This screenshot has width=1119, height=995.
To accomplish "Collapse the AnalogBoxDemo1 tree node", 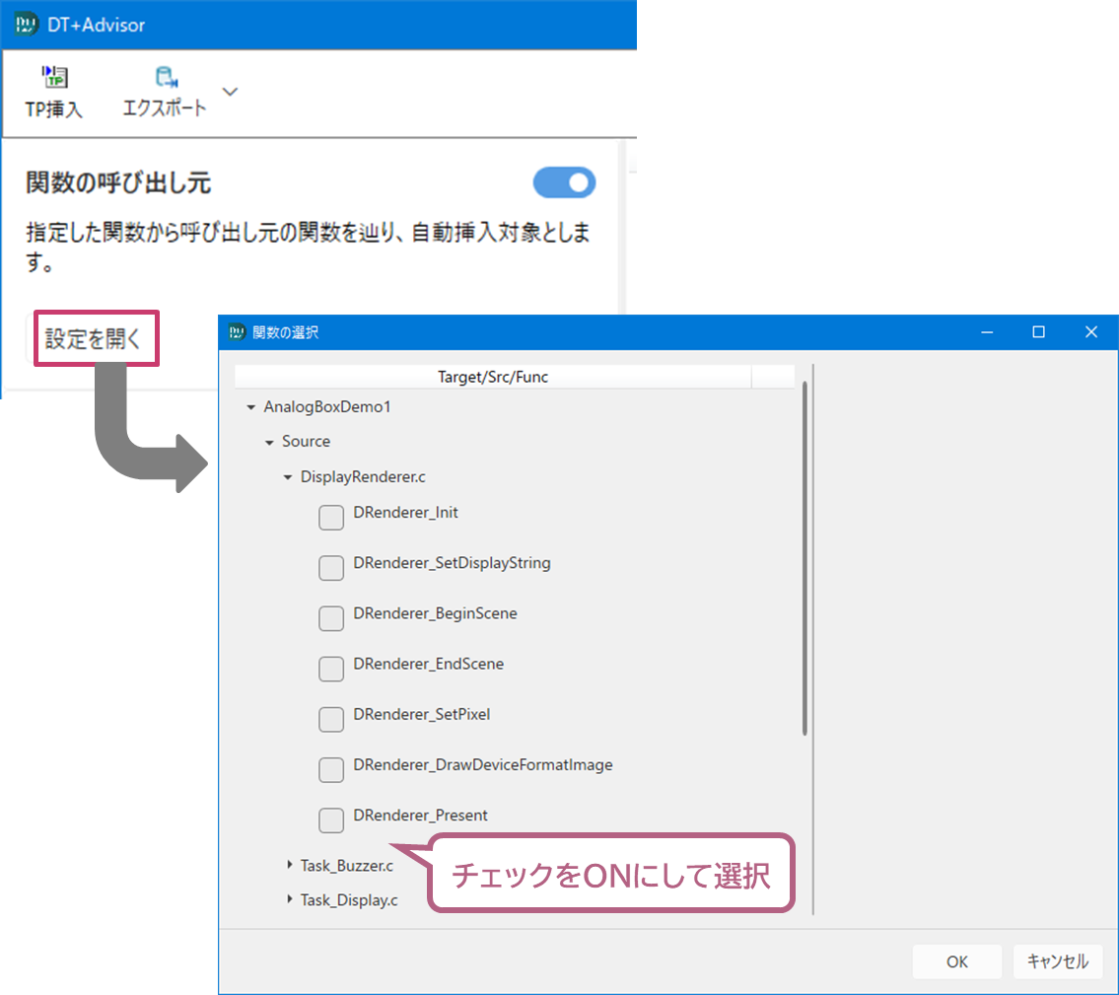I will coord(250,407).
